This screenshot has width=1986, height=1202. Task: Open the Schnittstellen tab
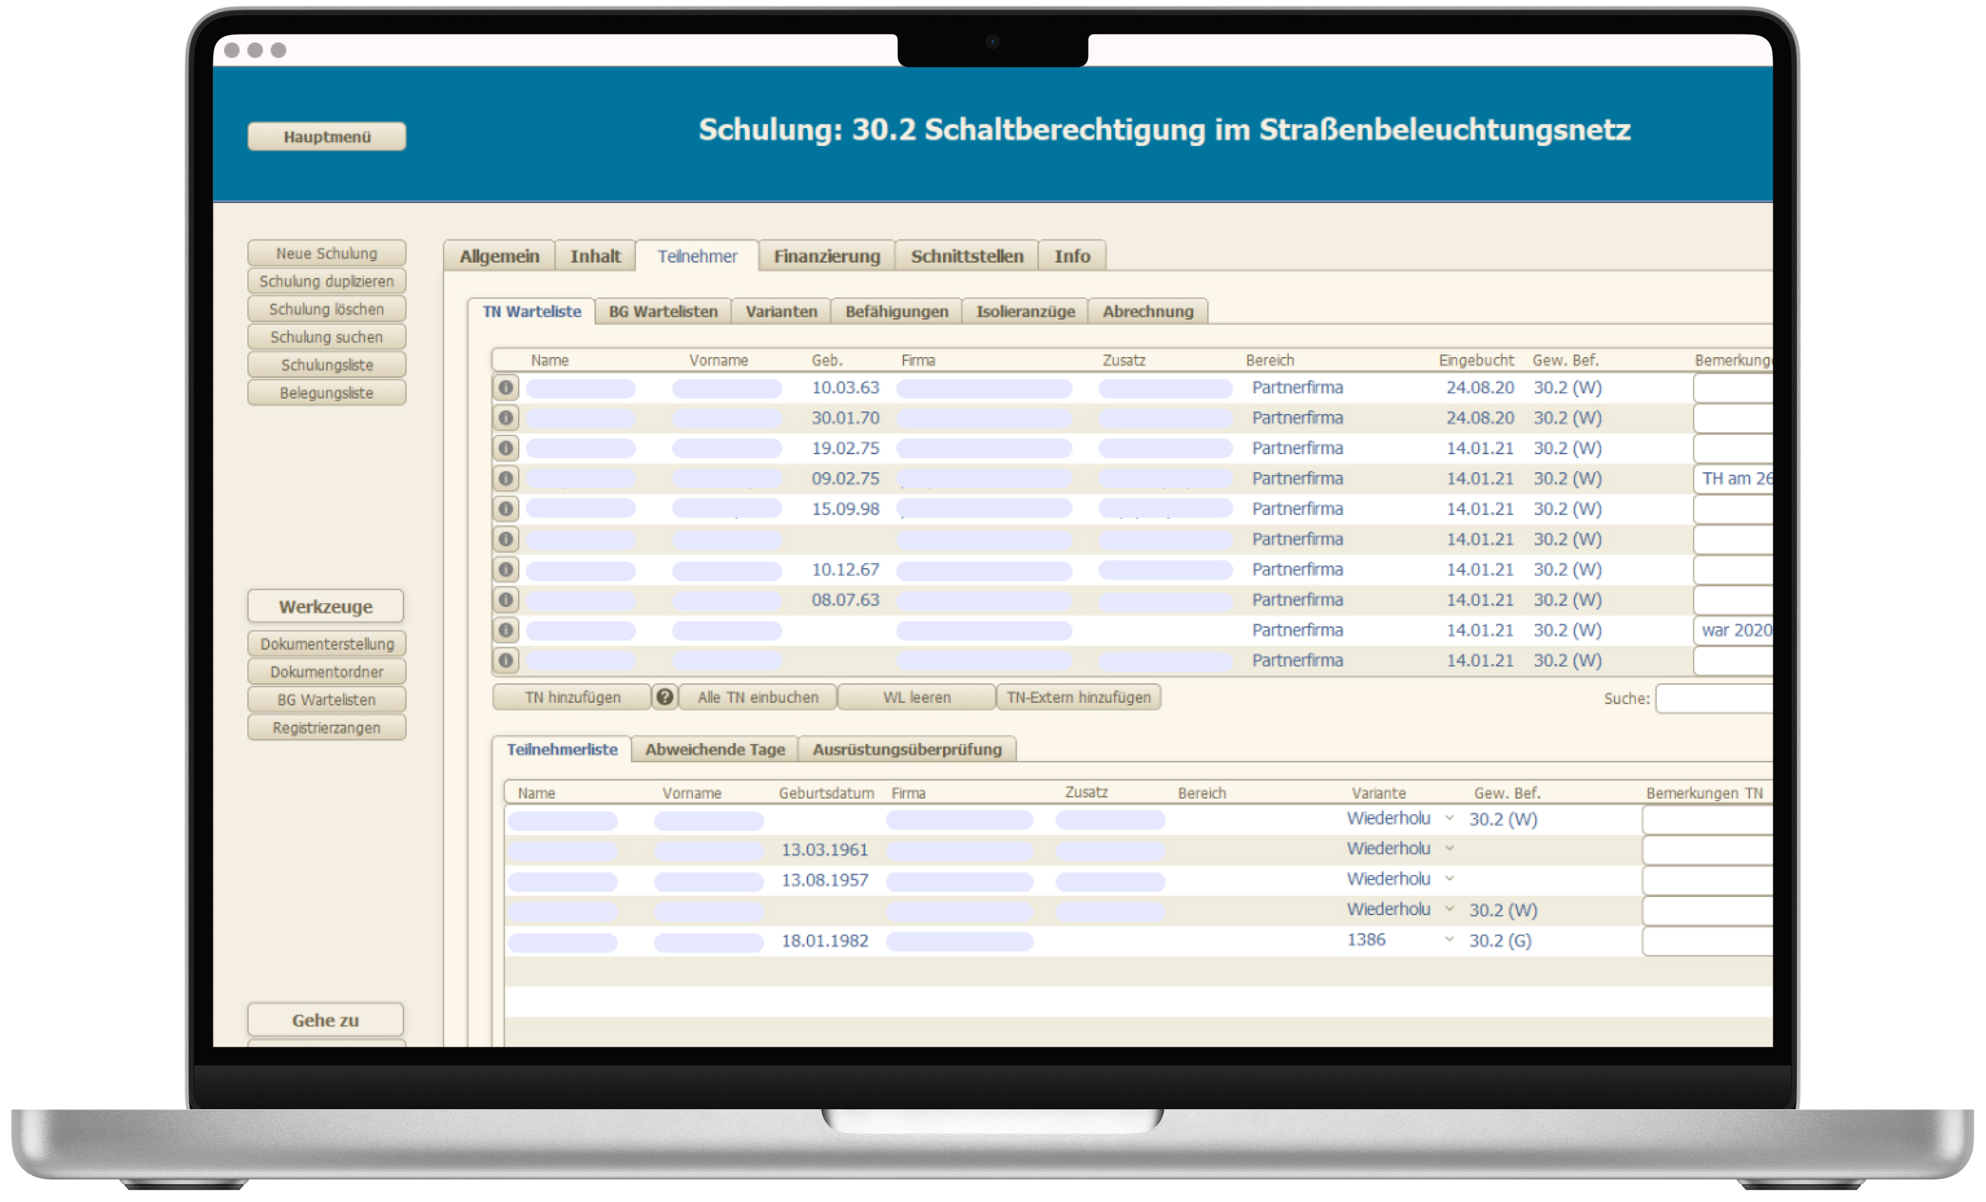(967, 256)
